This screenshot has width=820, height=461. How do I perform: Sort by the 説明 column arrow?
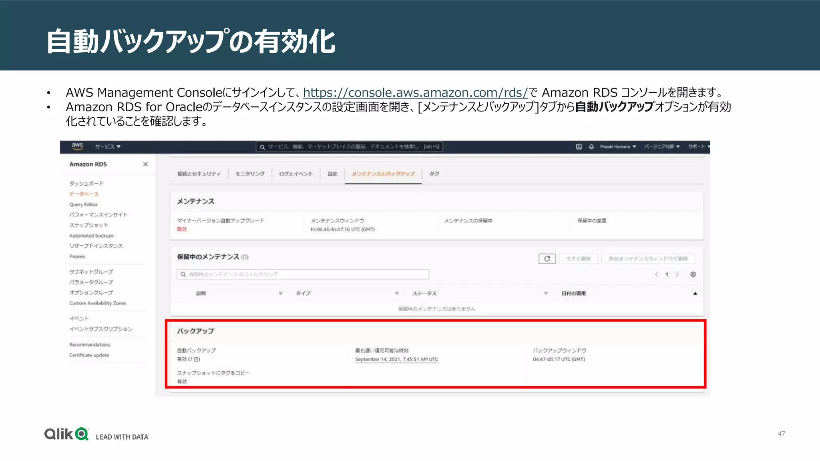coord(281,293)
